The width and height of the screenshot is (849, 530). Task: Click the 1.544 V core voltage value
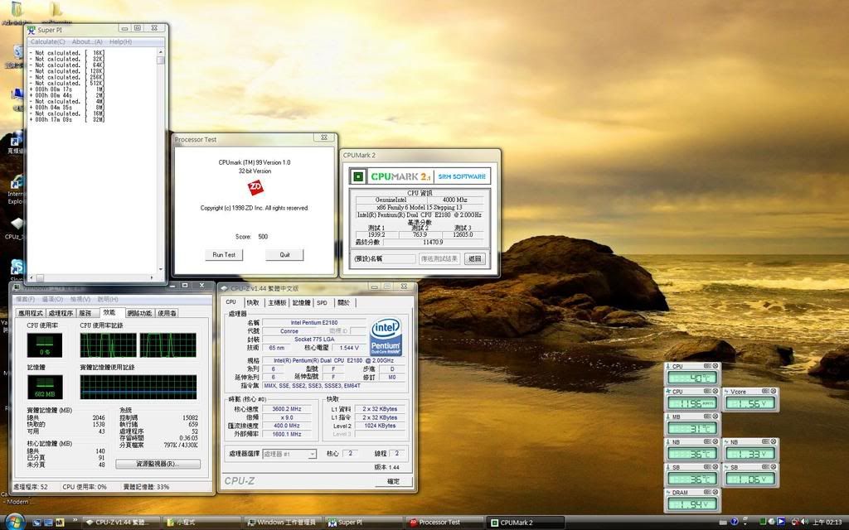click(347, 348)
